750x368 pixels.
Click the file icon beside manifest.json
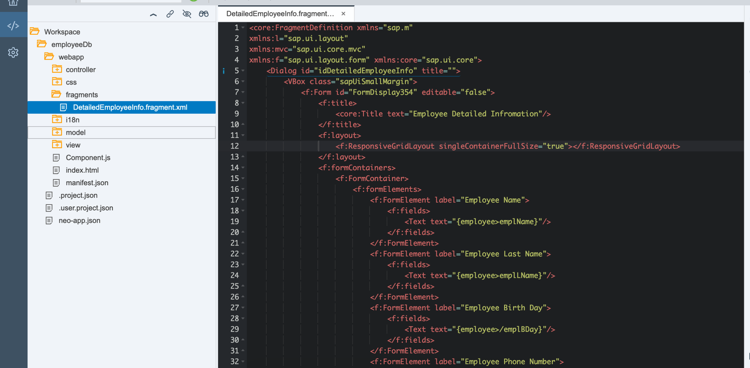pyautogui.click(x=56, y=183)
